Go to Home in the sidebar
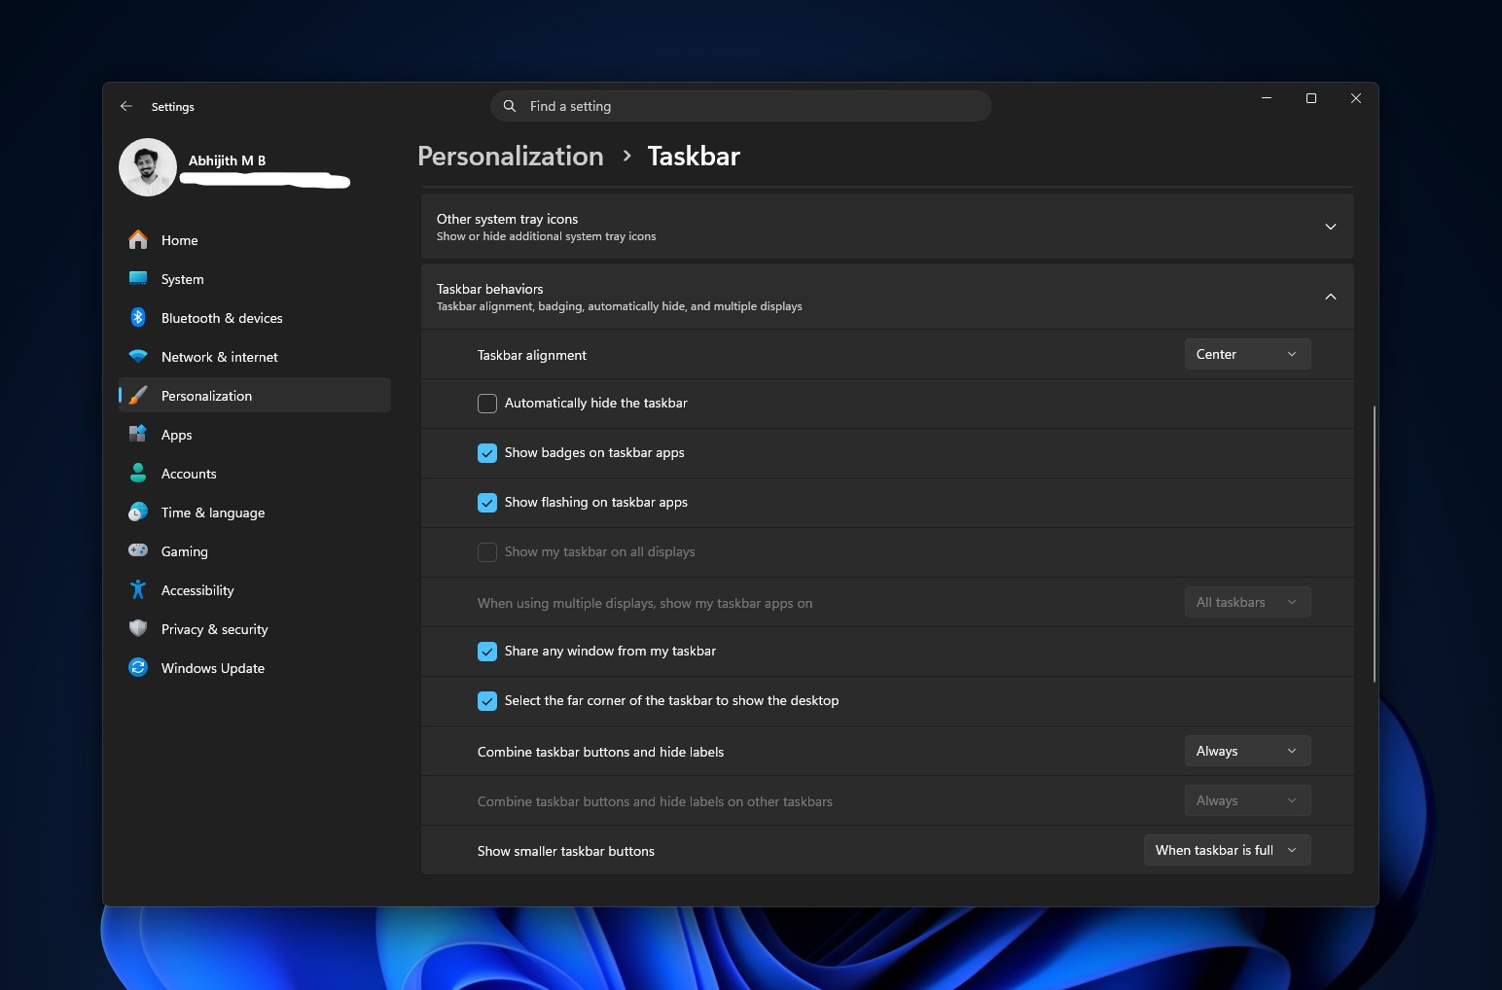Screen dimensions: 1502x990 tap(255, 239)
